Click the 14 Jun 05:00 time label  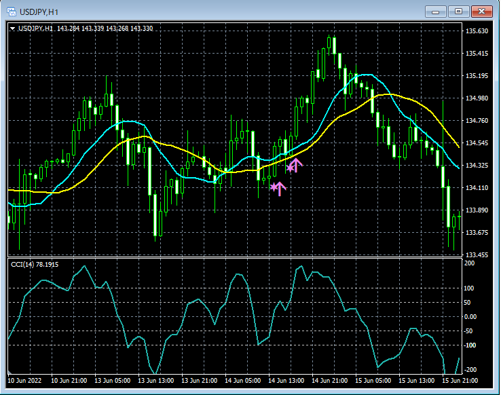tap(242, 380)
